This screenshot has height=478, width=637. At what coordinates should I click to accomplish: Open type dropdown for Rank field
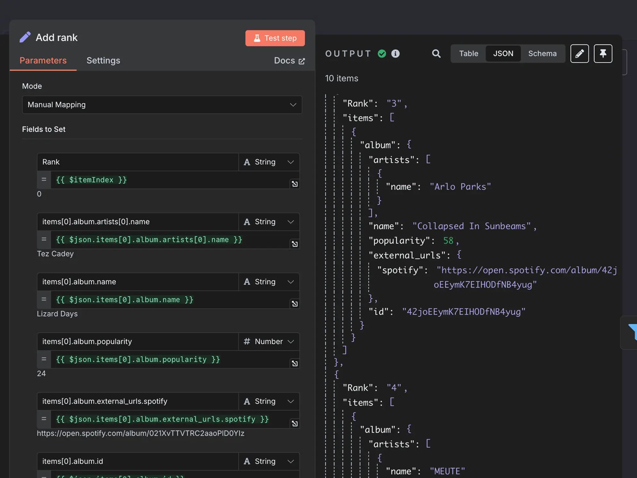[269, 162]
